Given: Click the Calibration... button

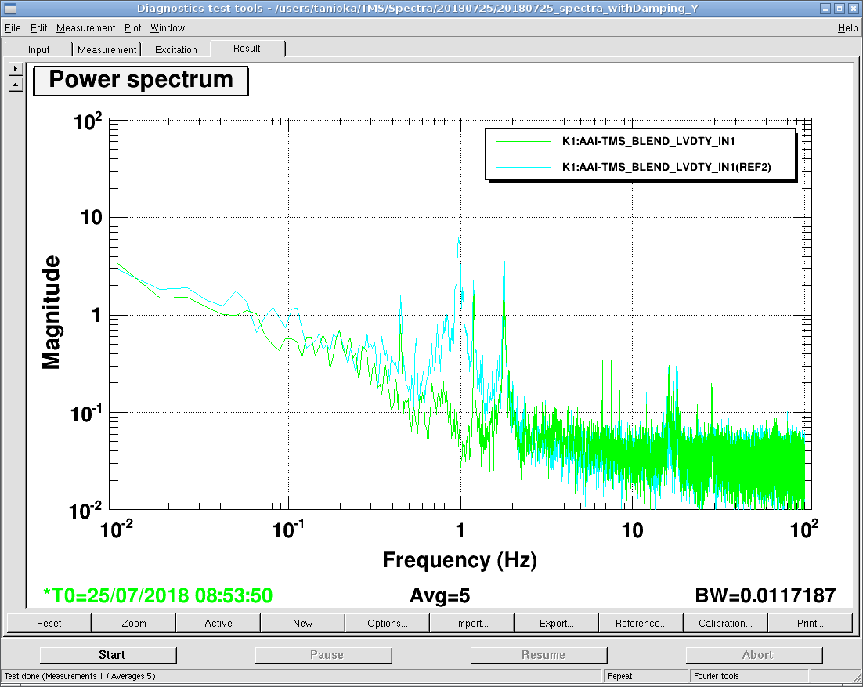Looking at the screenshot, I should [x=725, y=624].
